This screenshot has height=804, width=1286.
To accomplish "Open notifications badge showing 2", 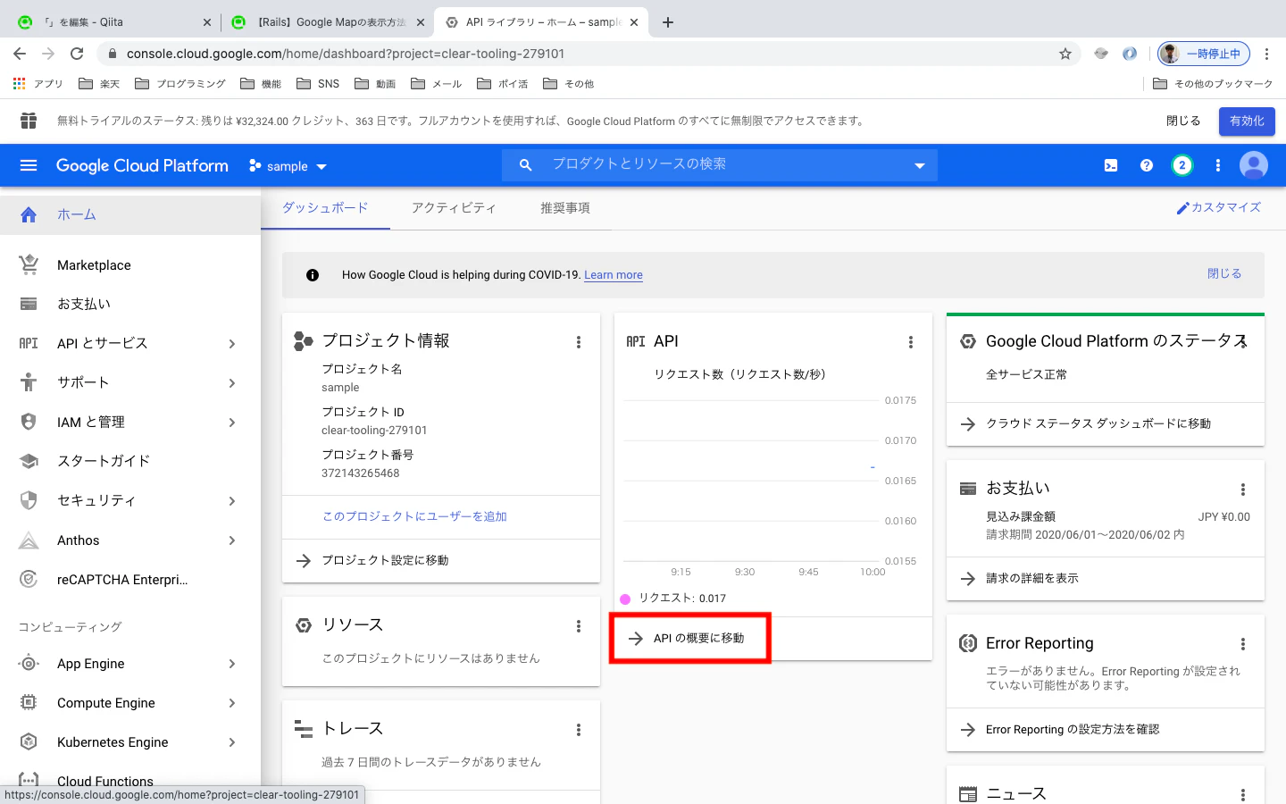I will click(x=1182, y=165).
